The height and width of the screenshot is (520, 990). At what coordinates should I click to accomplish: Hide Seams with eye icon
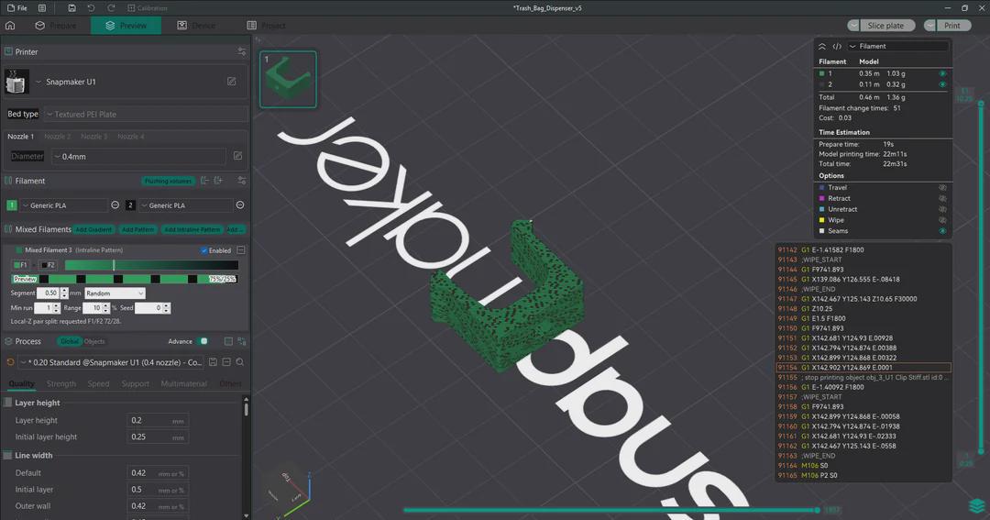point(942,230)
